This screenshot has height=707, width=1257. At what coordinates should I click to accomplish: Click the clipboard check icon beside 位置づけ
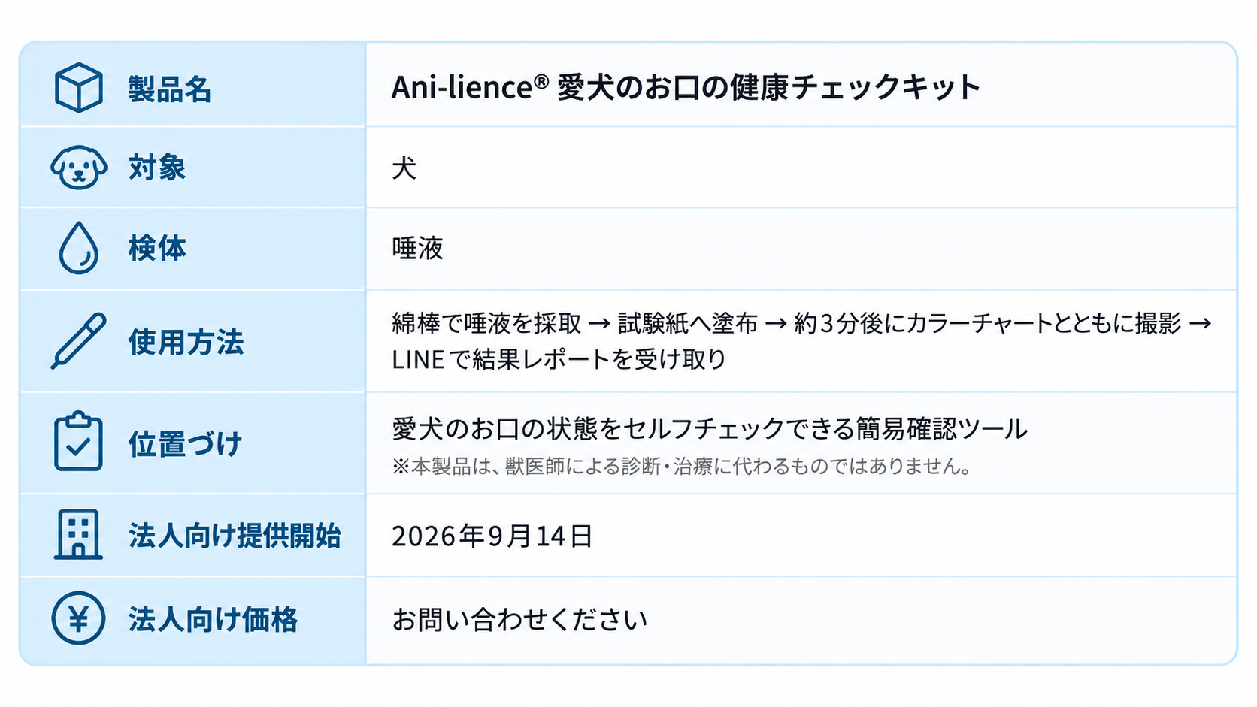pos(78,442)
